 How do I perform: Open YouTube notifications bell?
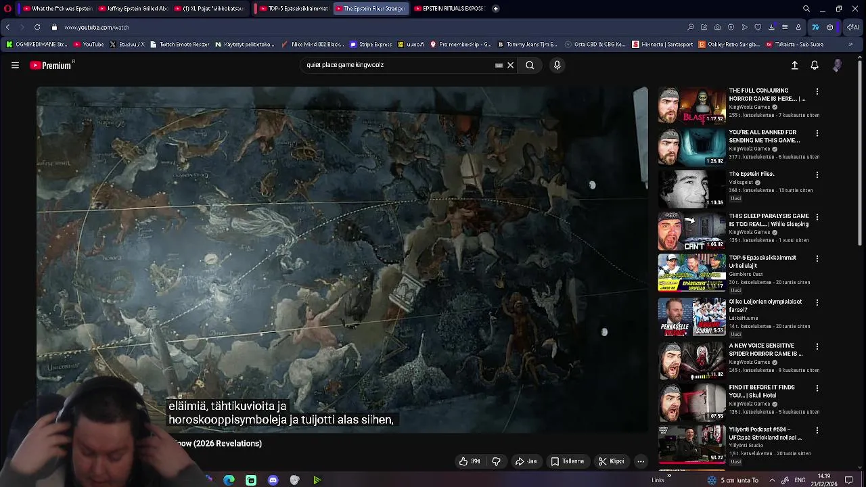coord(815,65)
